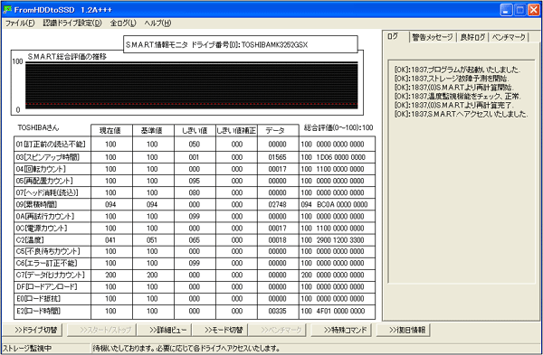Screen dimensions: 543x355
Task: Select the C2[温度] row label
Action: (30, 240)
